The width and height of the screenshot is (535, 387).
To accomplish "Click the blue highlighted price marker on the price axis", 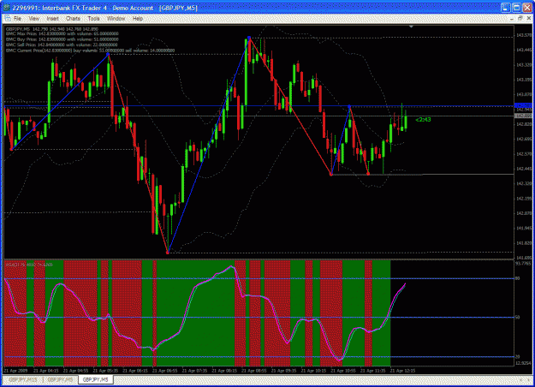I will 523,105.
